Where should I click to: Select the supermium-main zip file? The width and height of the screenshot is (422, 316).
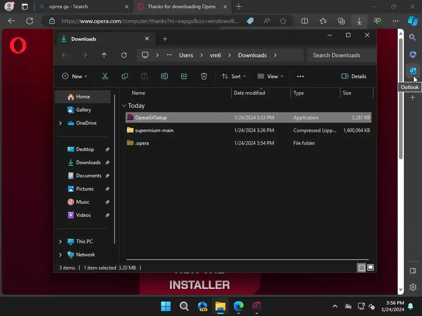[x=248, y=130]
